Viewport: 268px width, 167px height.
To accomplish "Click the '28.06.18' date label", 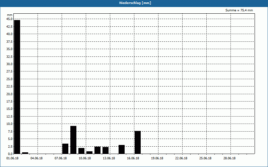I will [x=229, y=158].
